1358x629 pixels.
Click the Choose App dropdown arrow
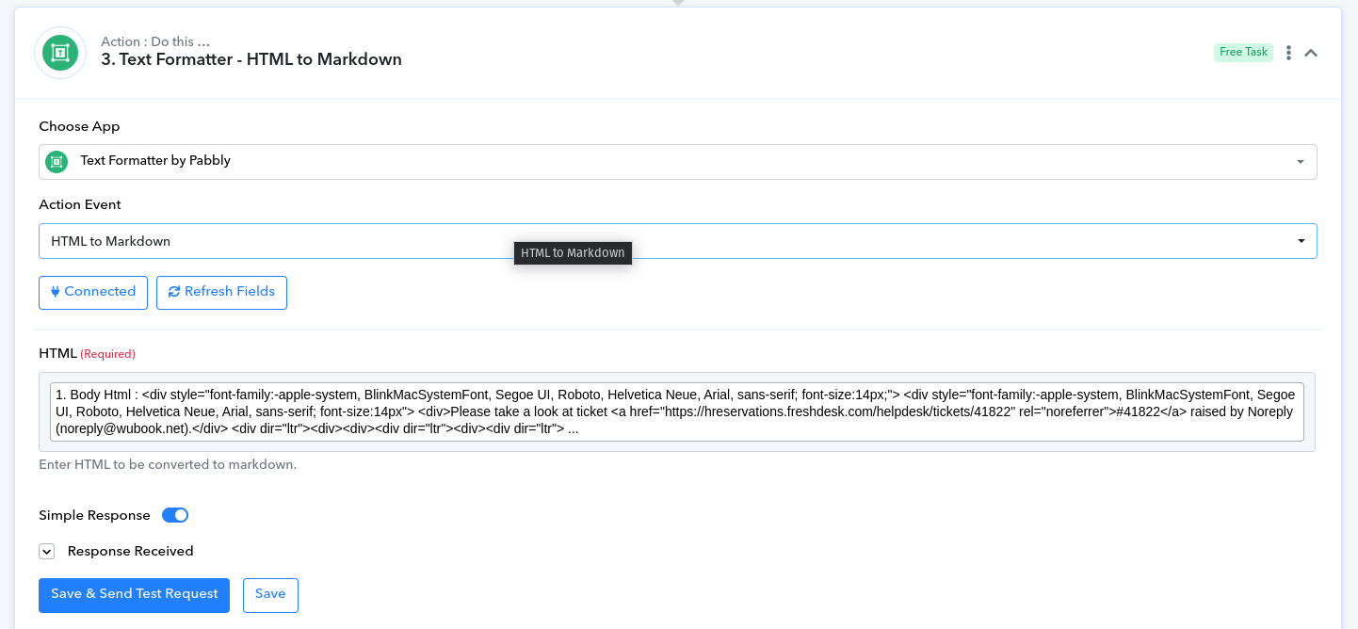[x=1301, y=162]
